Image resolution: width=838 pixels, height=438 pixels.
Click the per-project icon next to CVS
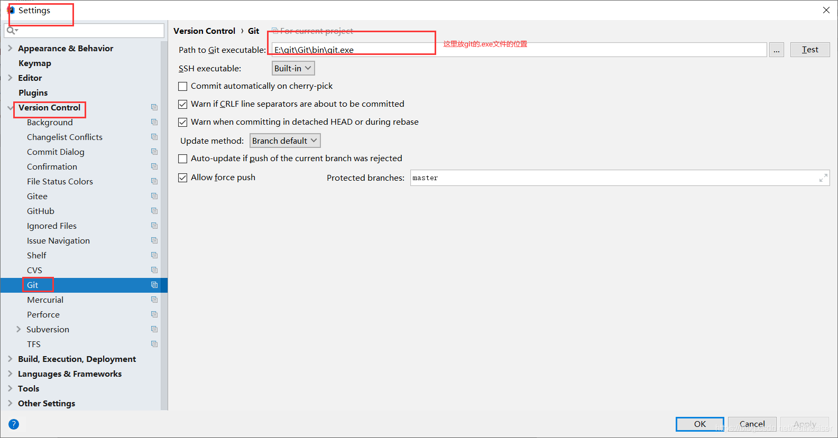click(x=154, y=270)
